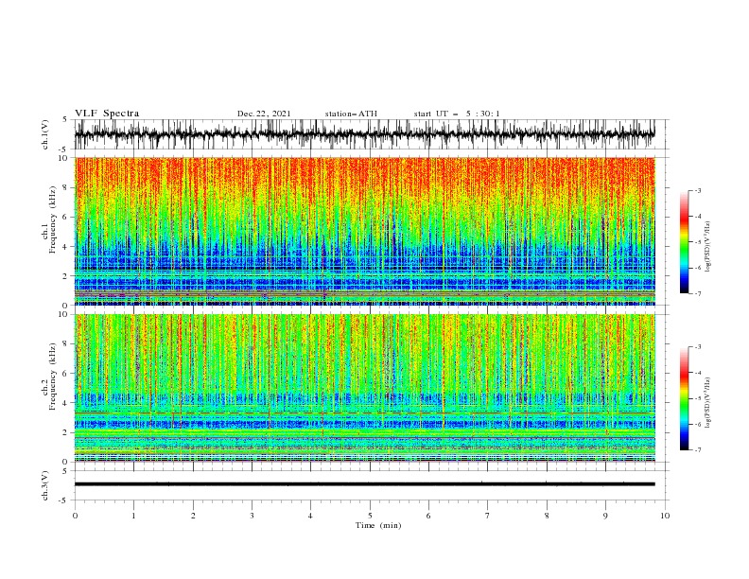Click the "station=ATH" header label
The width and height of the screenshot is (749, 579).
pyautogui.click(x=351, y=114)
